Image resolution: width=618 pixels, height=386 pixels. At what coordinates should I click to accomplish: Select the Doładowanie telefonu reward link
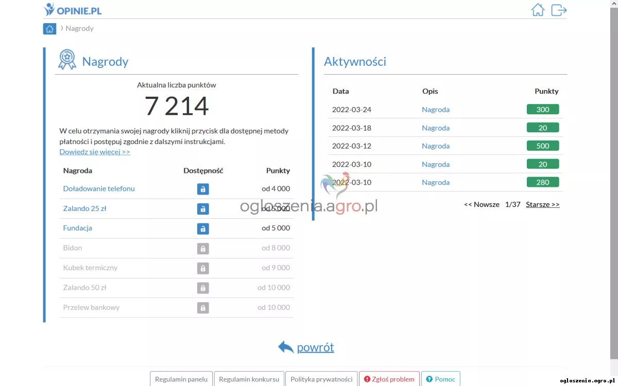[99, 189]
